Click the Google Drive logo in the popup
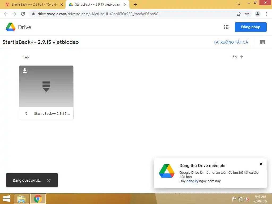Viewport: 272px width, 204px height. (167, 171)
